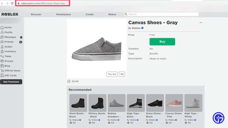Image resolution: width=228 pixels, height=128 pixels.
Task: Click the Friends sidebar icon
Action: (x=2, y=42)
